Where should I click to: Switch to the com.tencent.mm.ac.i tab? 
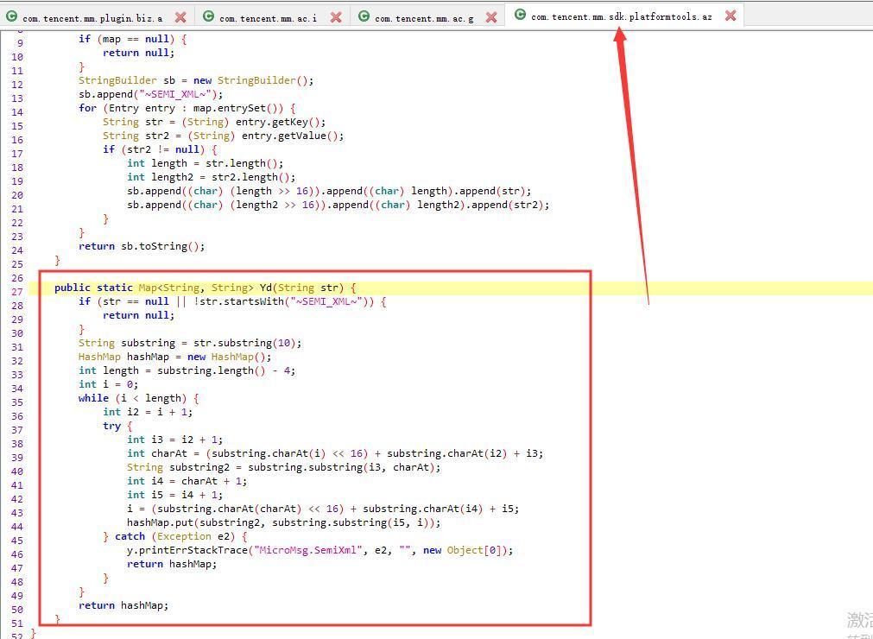(x=268, y=18)
